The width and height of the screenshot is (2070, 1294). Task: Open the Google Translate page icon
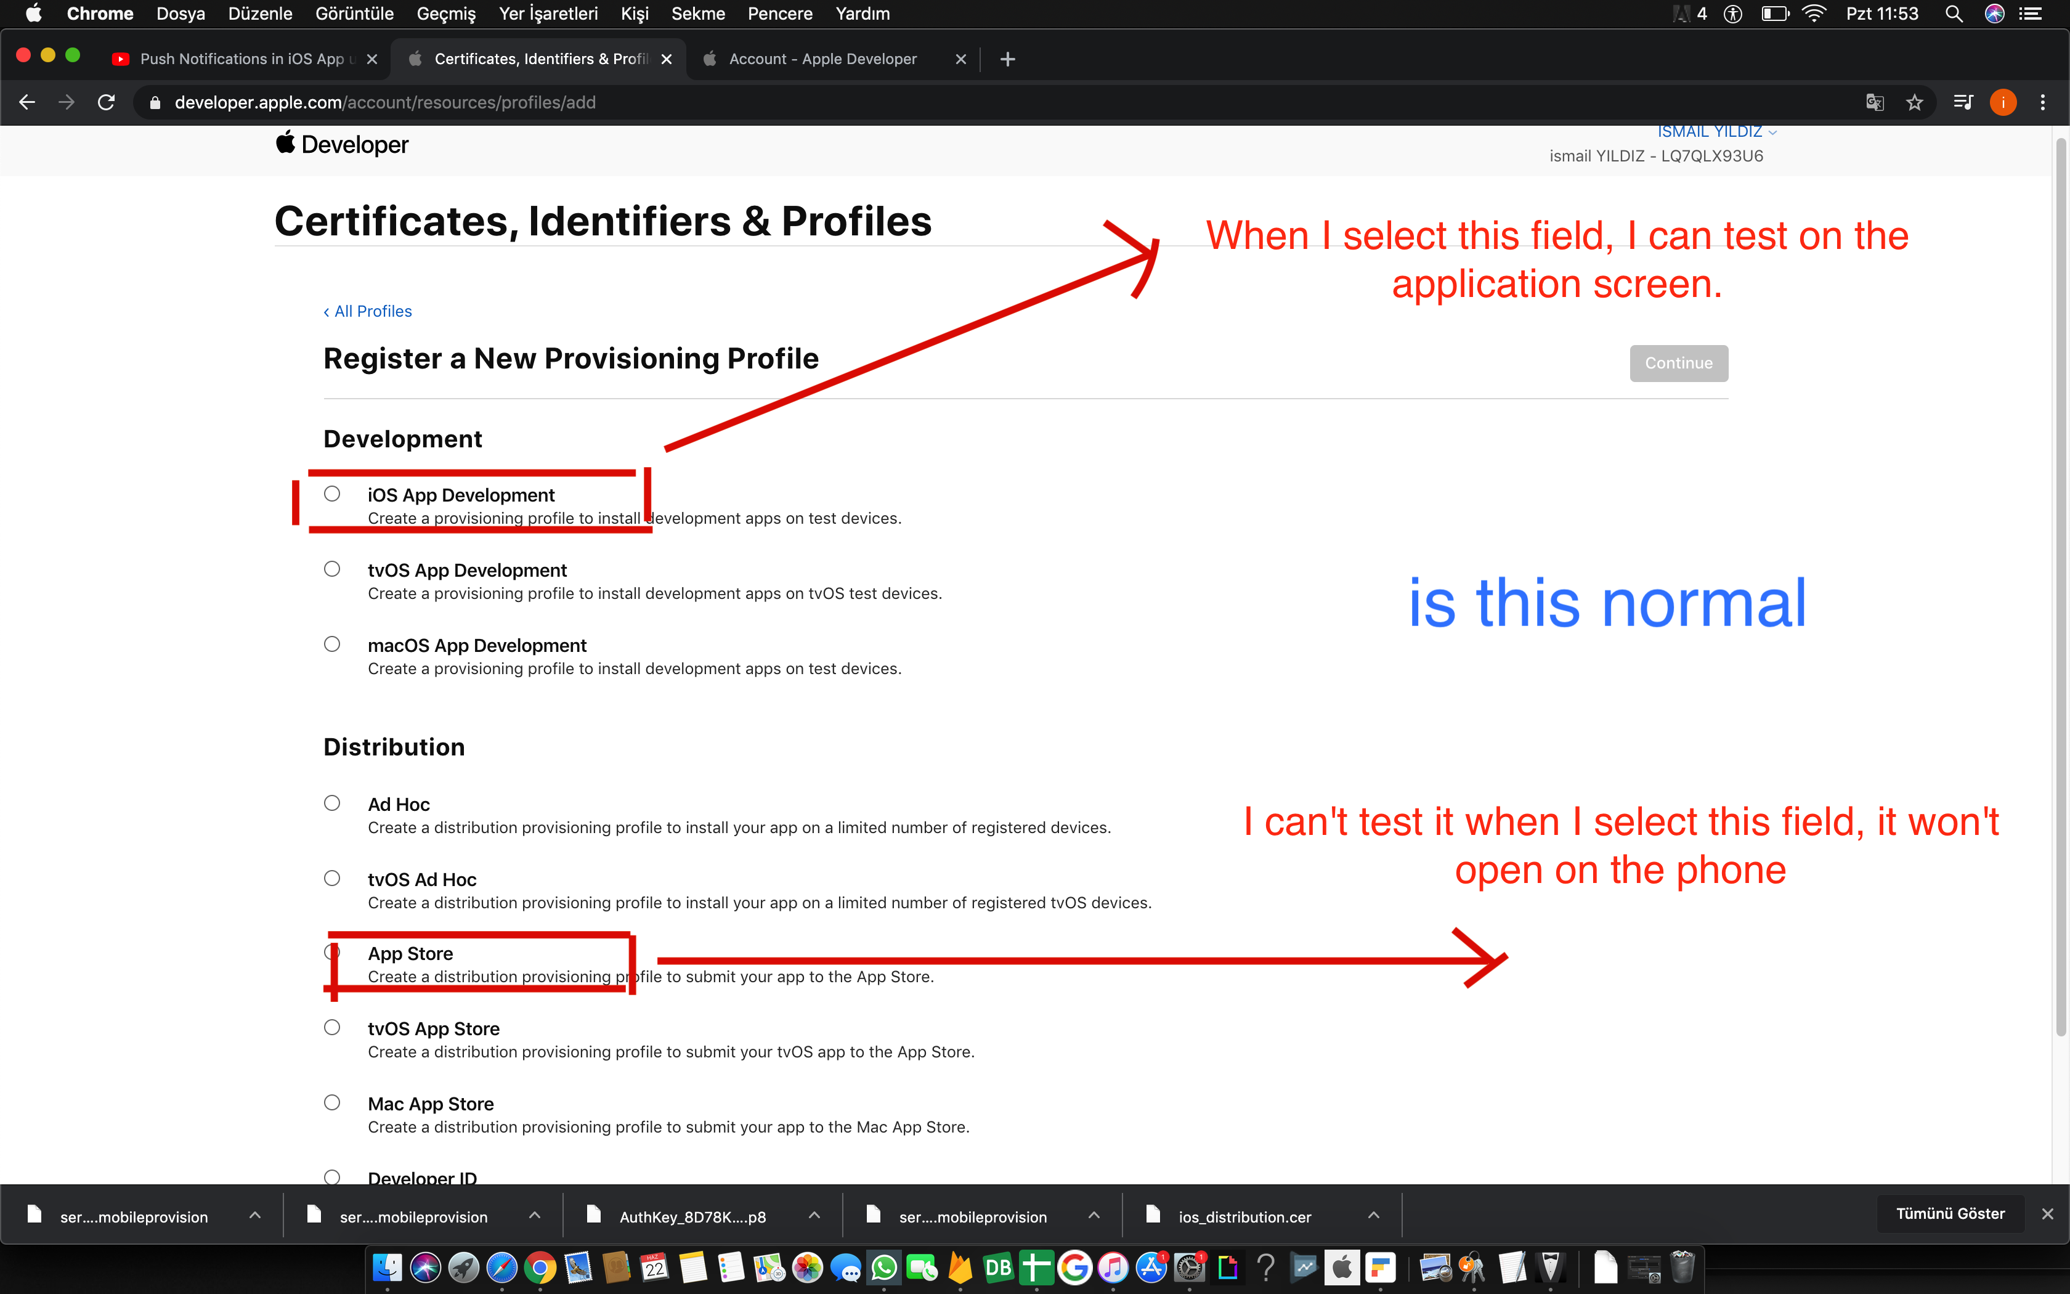[1875, 103]
